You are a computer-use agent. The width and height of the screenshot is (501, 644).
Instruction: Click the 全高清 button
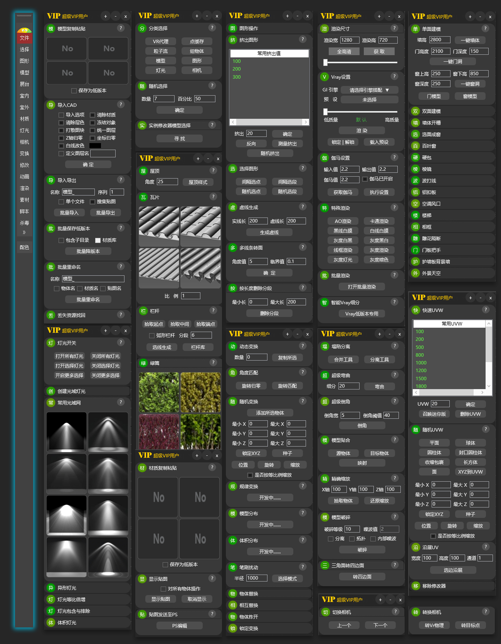coord(344,51)
